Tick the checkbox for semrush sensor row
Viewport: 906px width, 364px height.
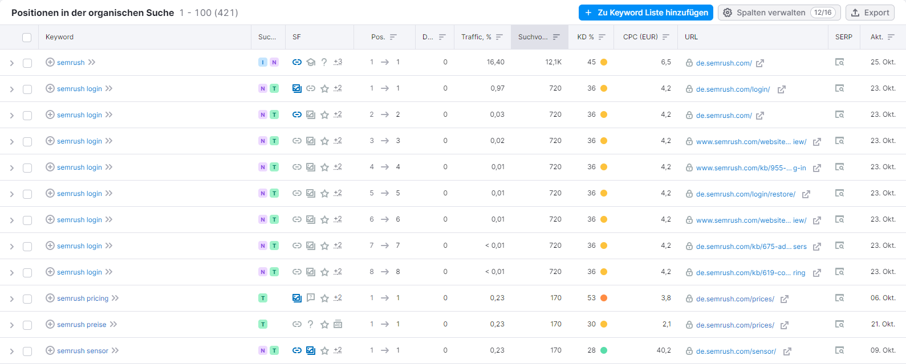27,351
